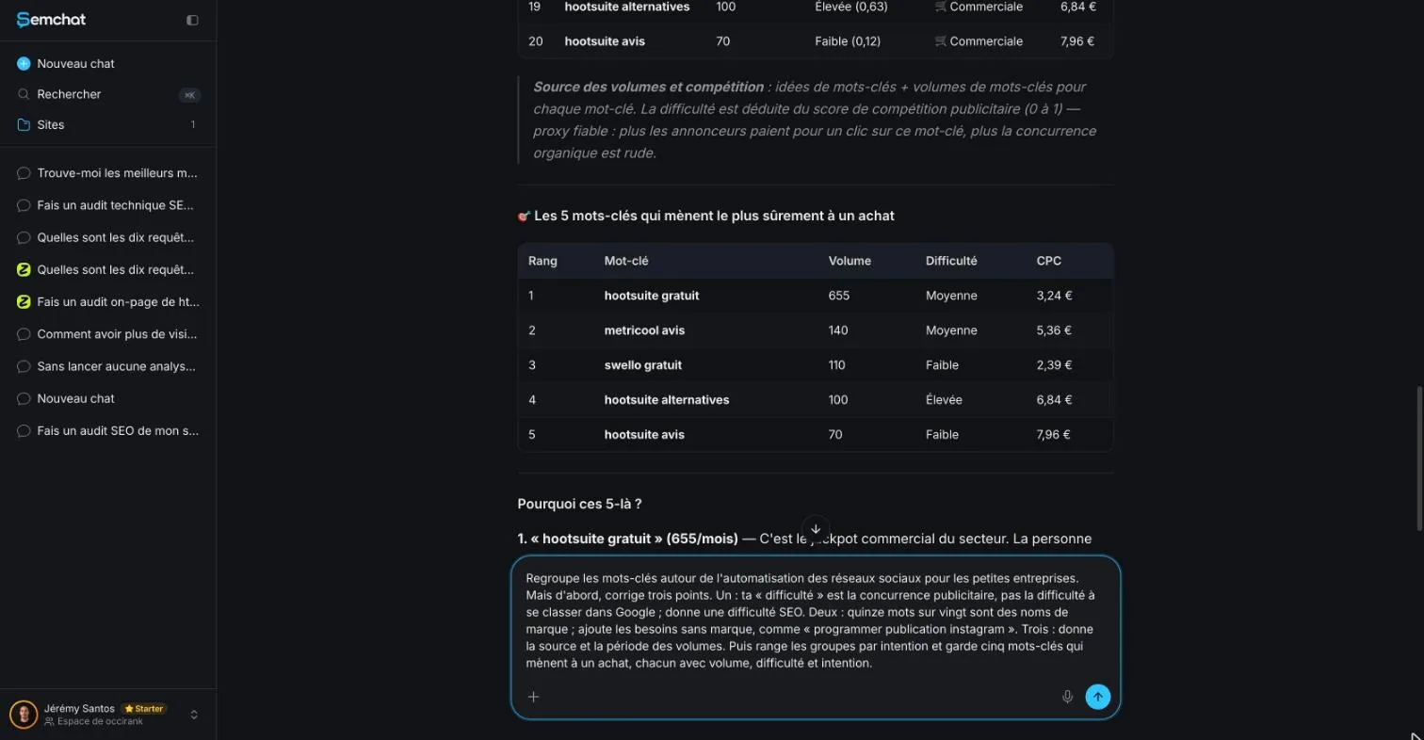Open chat 'Comment avoir plus de visi...'
1424x740 pixels.
pos(107,334)
